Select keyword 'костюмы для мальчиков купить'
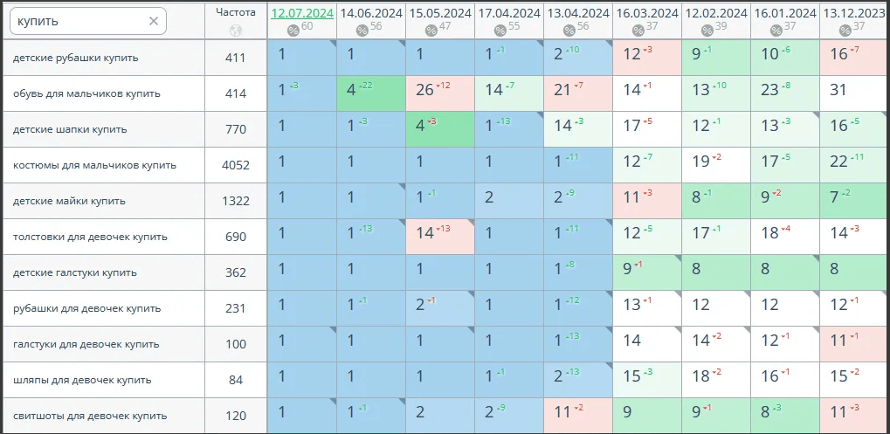 [94, 165]
